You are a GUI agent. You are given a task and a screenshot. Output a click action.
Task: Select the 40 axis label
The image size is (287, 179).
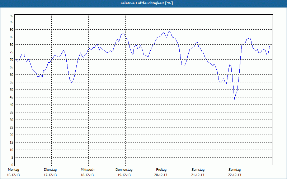11,105
